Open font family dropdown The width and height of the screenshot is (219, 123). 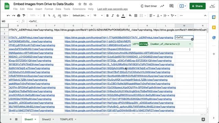[x=81, y=15]
